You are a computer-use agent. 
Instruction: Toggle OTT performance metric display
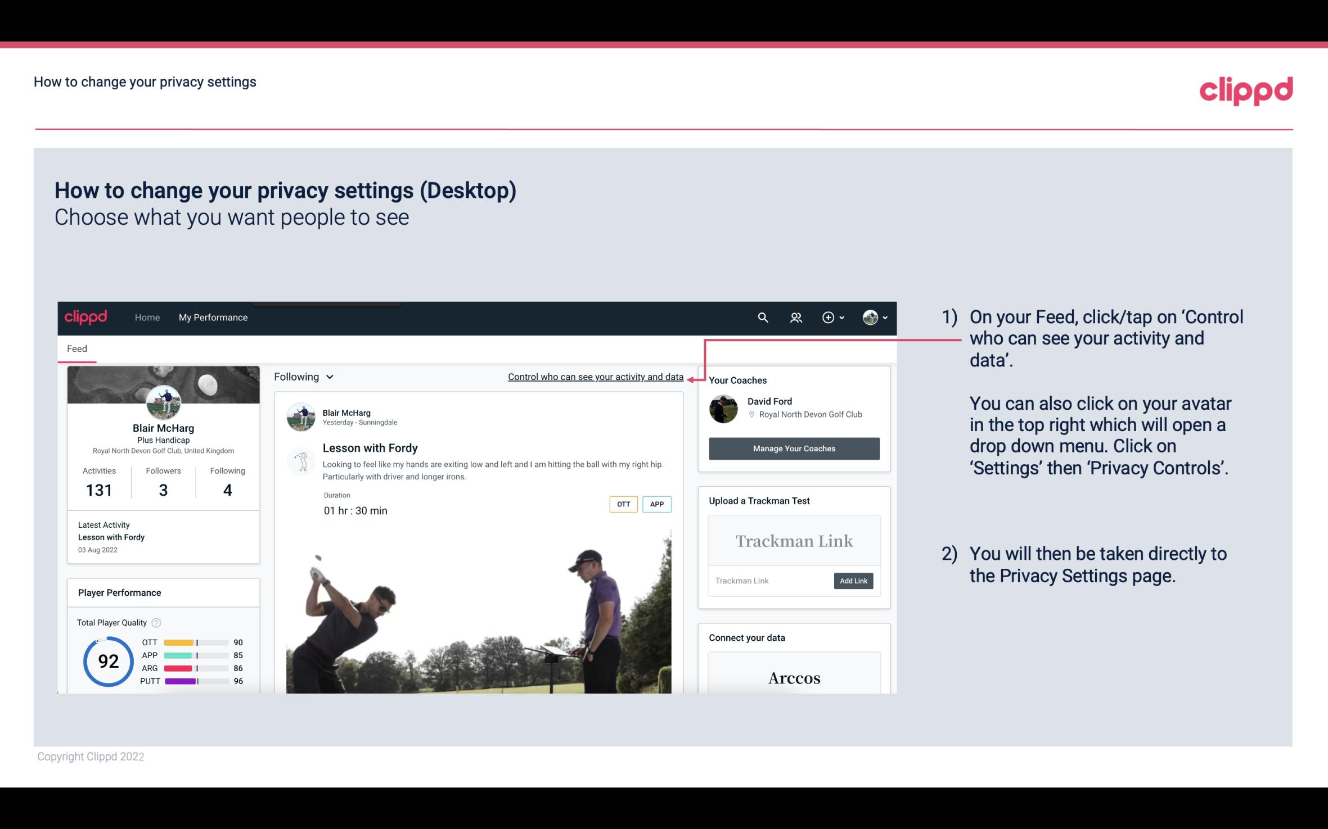click(623, 504)
